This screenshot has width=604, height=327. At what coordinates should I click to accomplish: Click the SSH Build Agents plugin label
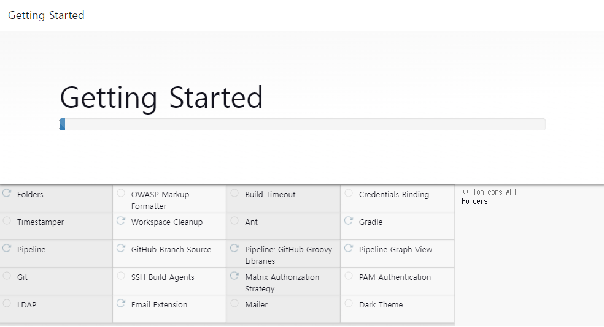coord(162,277)
